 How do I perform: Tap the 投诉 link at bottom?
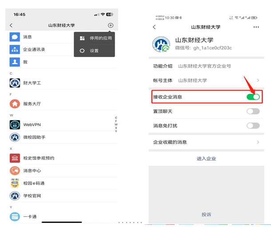[x=206, y=215]
